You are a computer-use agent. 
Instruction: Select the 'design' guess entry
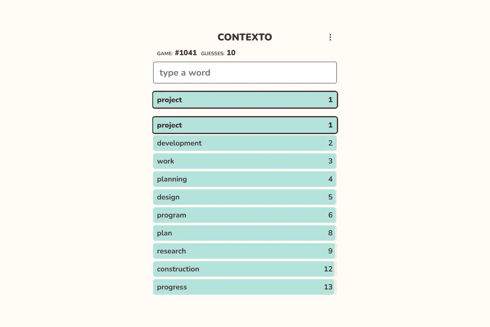(x=245, y=197)
